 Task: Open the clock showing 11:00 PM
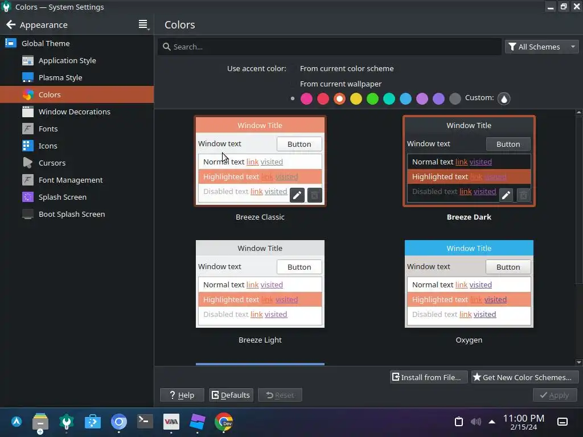[x=524, y=422]
